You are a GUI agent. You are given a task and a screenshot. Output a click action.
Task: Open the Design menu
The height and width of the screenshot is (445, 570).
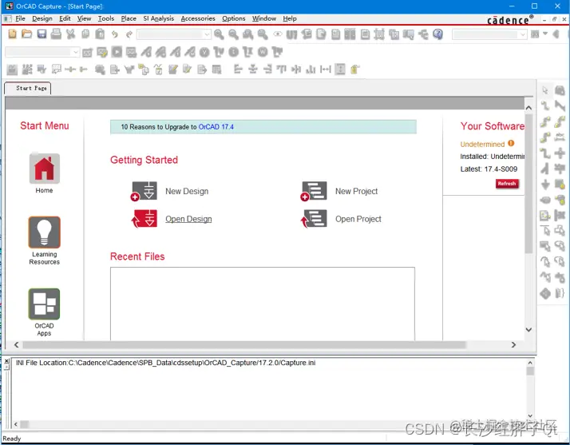pyautogui.click(x=42, y=18)
